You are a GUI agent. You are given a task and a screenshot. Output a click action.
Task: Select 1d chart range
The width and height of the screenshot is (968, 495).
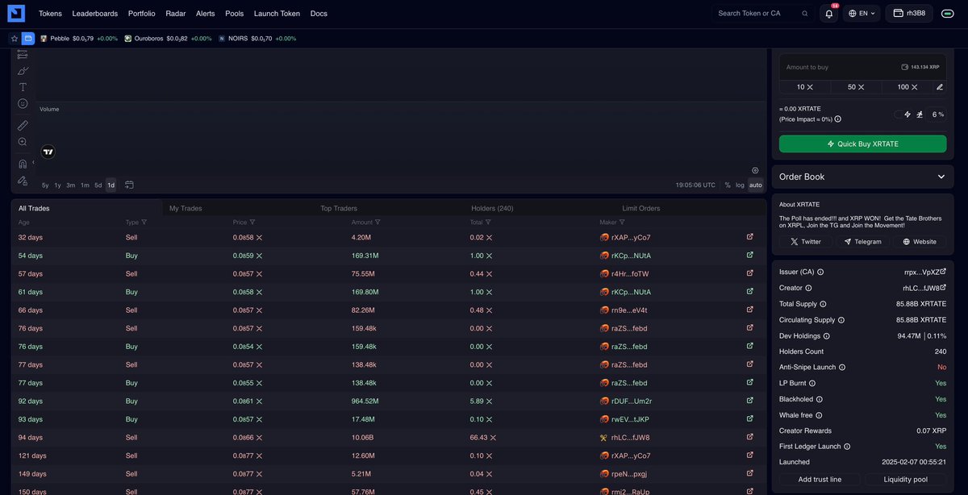click(x=111, y=185)
